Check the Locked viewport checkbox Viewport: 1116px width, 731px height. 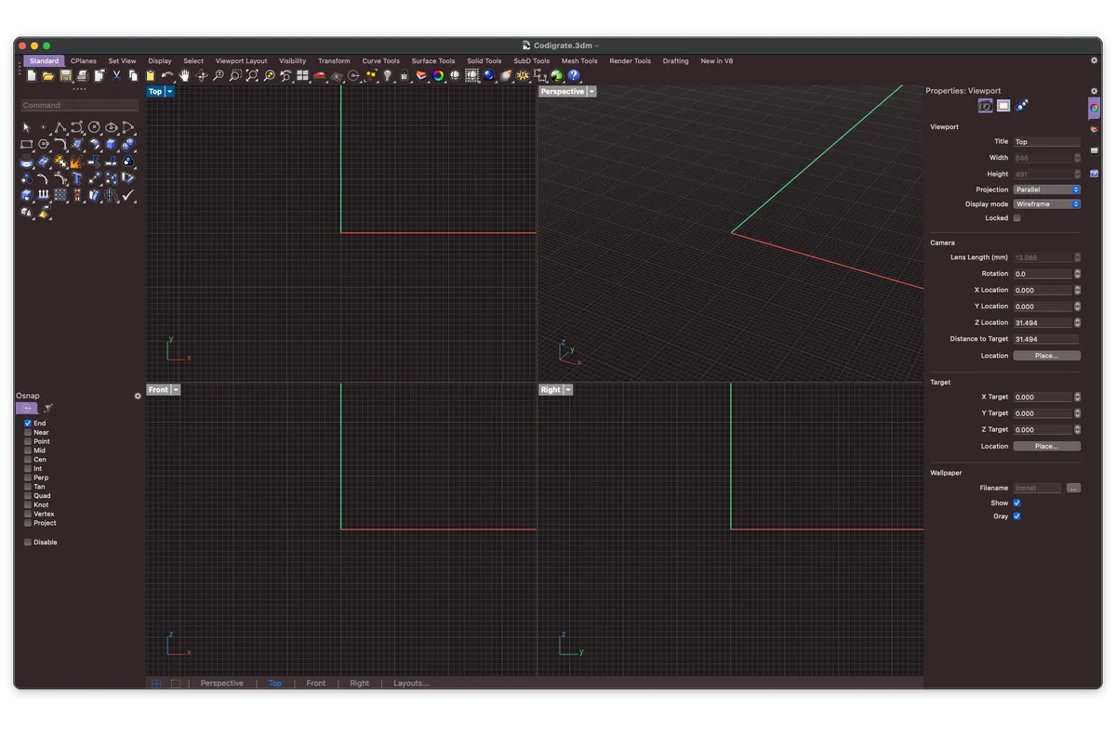click(1016, 218)
